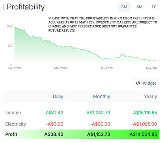
Task: Click the Mar 2025 axis label
Action: [61, 68]
